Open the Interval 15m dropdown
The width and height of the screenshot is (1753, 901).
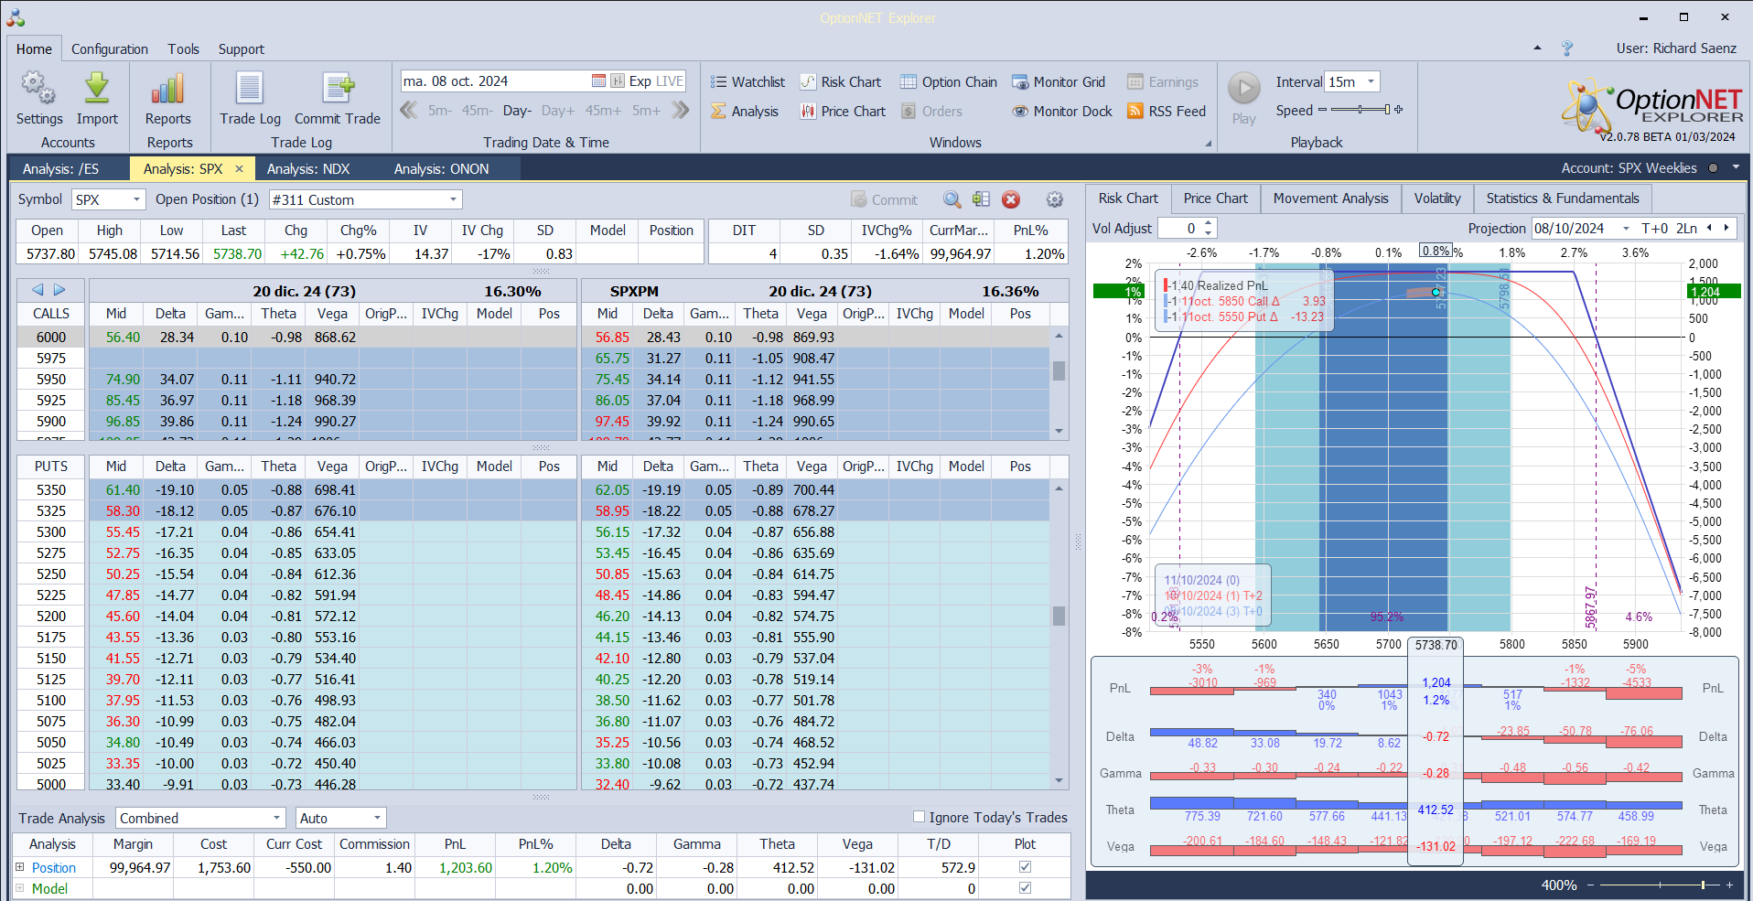click(x=1371, y=82)
